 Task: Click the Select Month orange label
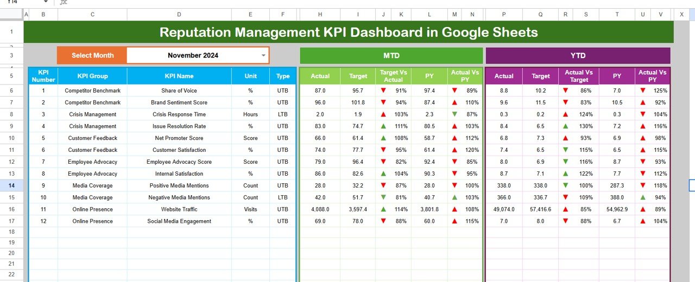92,55
